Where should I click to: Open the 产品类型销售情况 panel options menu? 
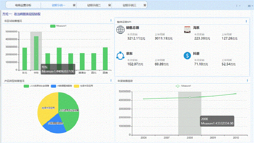coord(111,81)
